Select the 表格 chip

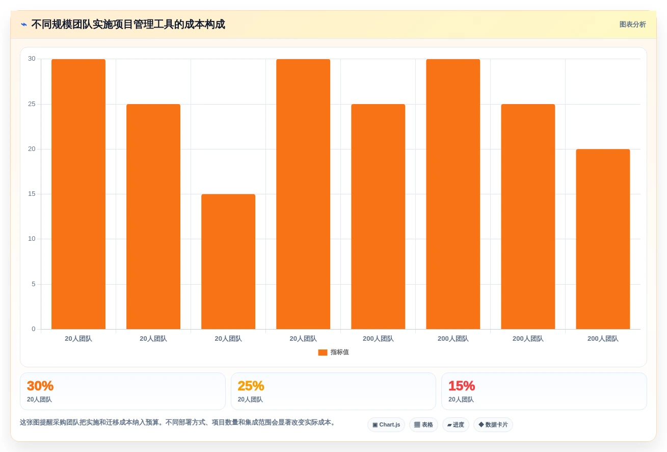coord(423,424)
